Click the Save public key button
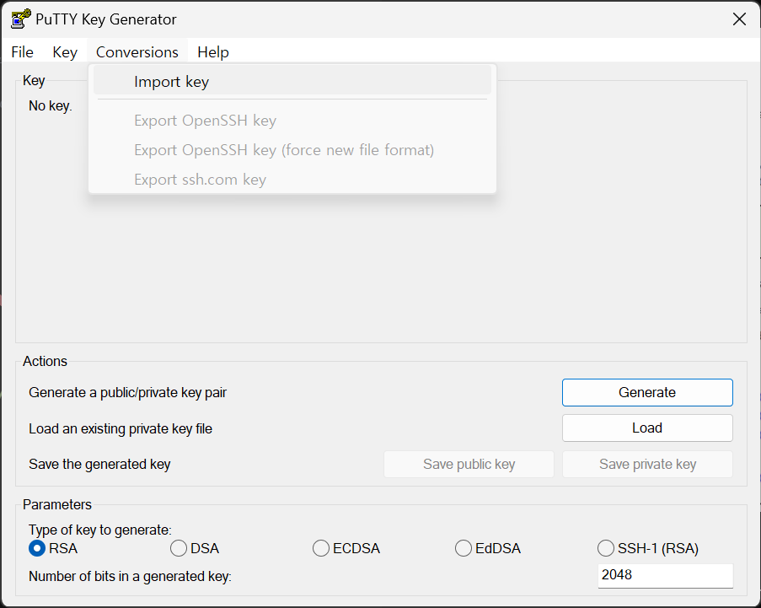This screenshot has height=608, width=761. coord(469,465)
